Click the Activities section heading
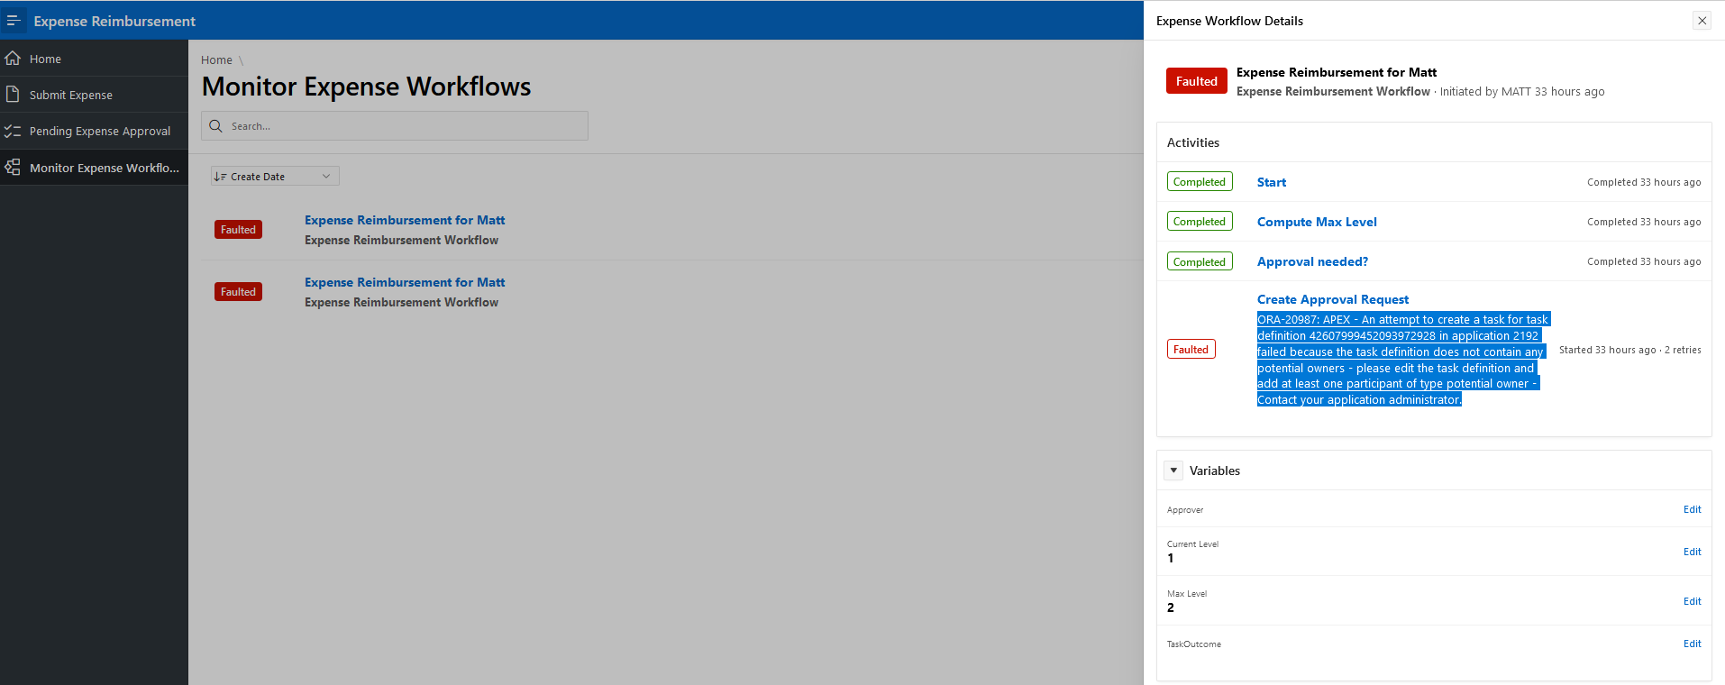This screenshot has width=1725, height=685. 1192,142
